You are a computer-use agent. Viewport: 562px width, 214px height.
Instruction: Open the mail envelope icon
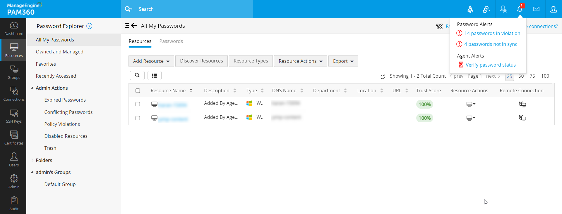pyautogui.click(x=536, y=9)
